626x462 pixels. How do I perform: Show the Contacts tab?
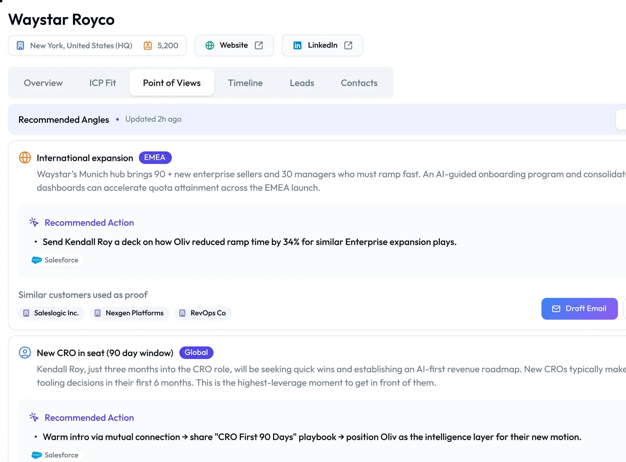(359, 83)
